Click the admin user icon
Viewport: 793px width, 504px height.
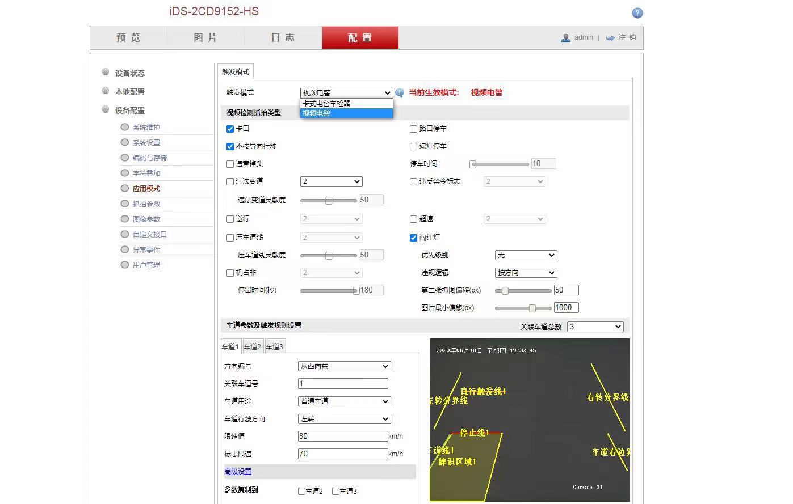tap(566, 38)
